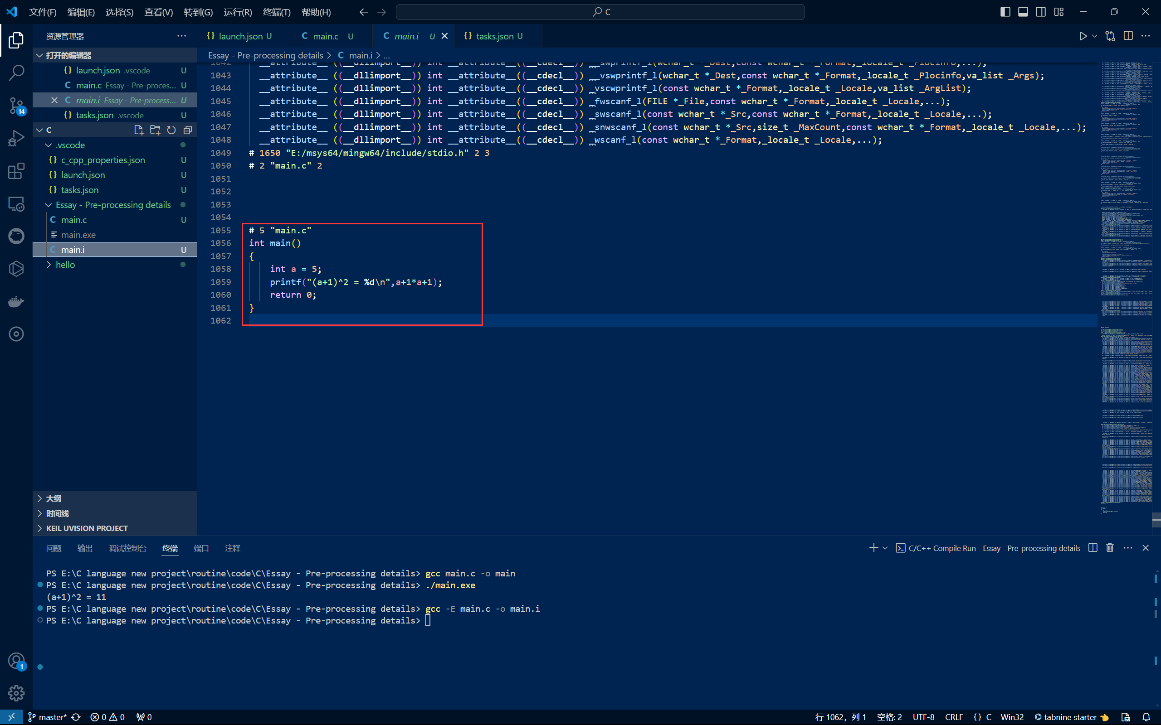This screenshot has height=725, width=1161.
Task: Kill terminal with trash icon
Action: pos(1110,547)
